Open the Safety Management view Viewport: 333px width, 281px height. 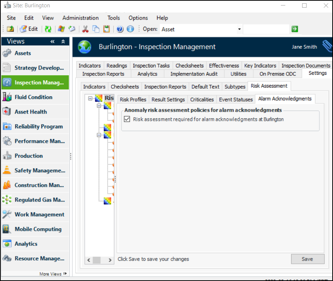tap(40, 170)
